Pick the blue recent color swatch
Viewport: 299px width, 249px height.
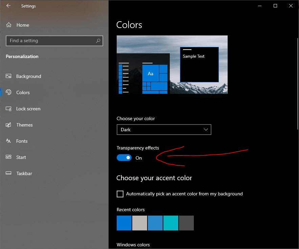pyautogui.click(x=124, y=223)
